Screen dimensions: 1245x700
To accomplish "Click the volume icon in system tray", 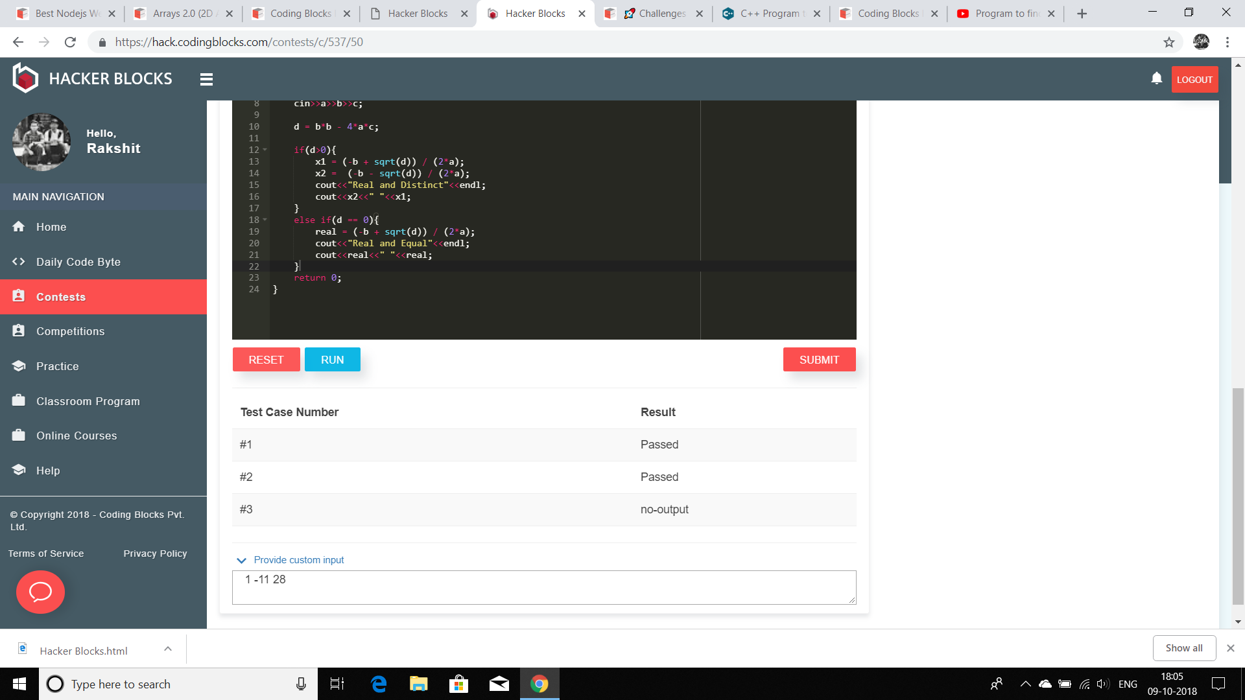I will (x=1102, y=684).
